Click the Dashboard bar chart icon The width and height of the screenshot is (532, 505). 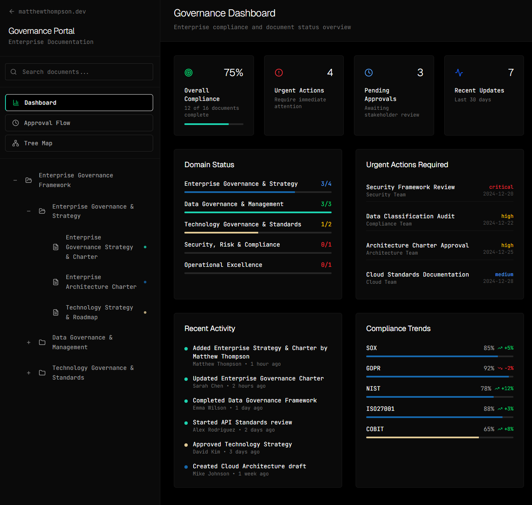click(x=16, y=103)
